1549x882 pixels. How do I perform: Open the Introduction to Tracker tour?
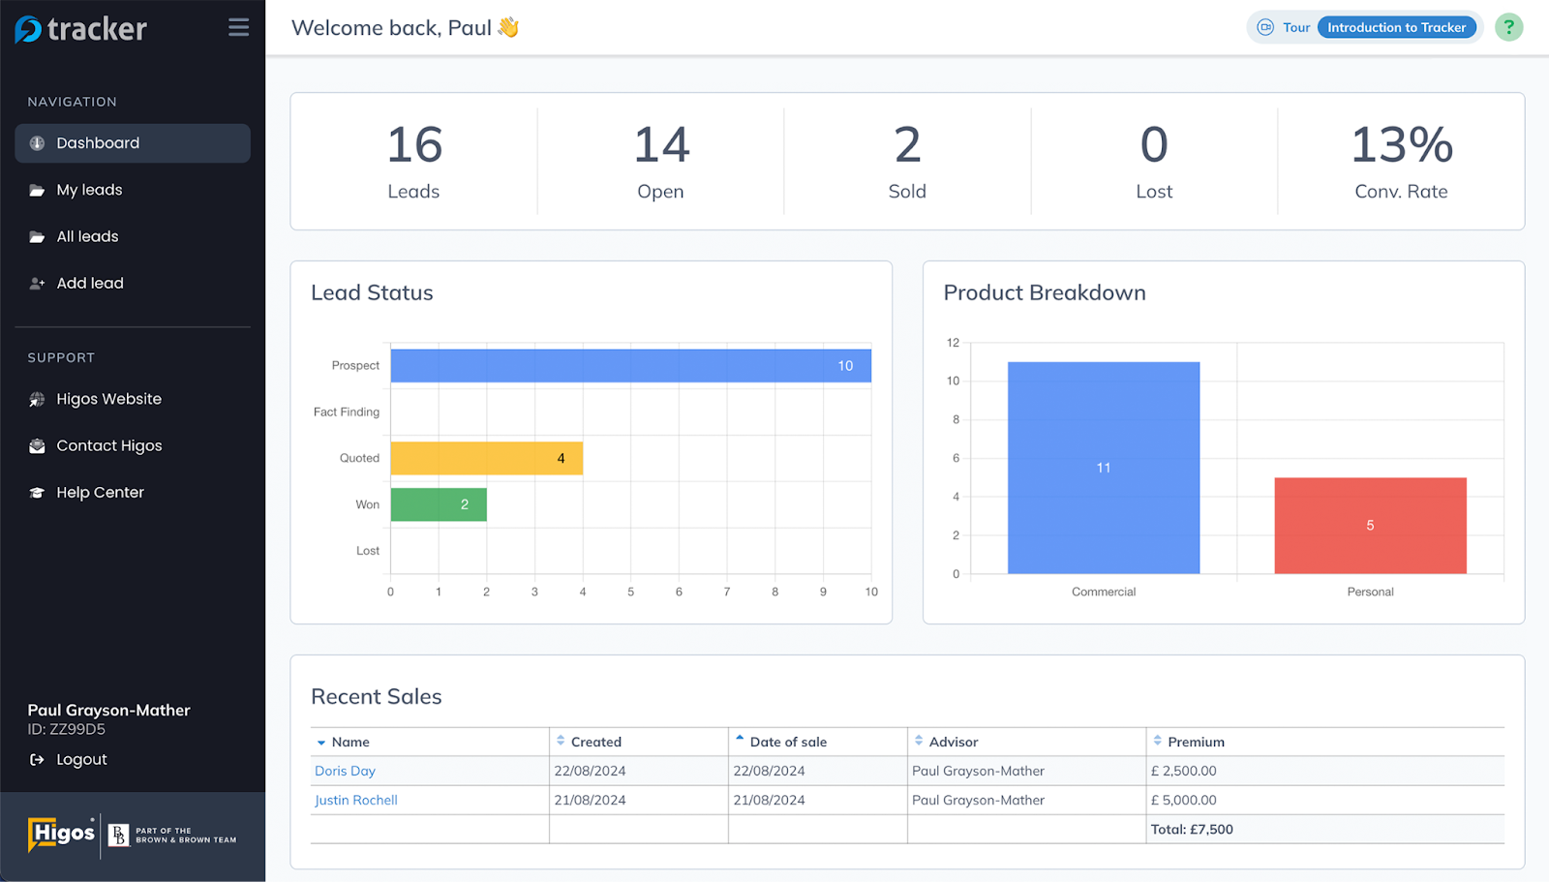pyautogui.click(x=1397, y=27)
